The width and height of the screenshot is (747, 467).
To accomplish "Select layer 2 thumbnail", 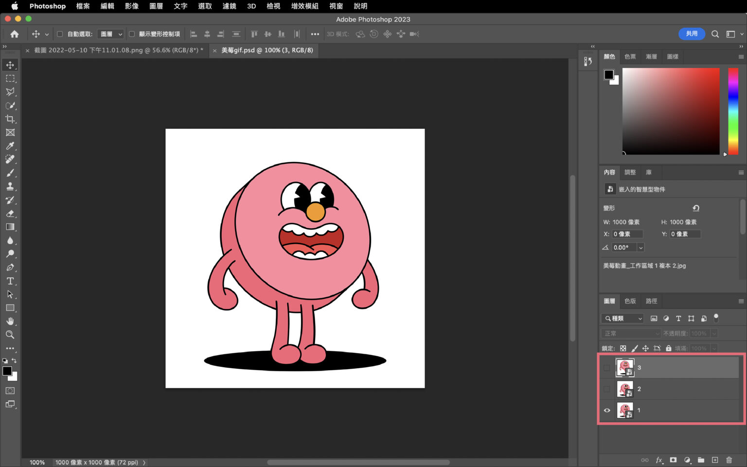I will [625, 389].
